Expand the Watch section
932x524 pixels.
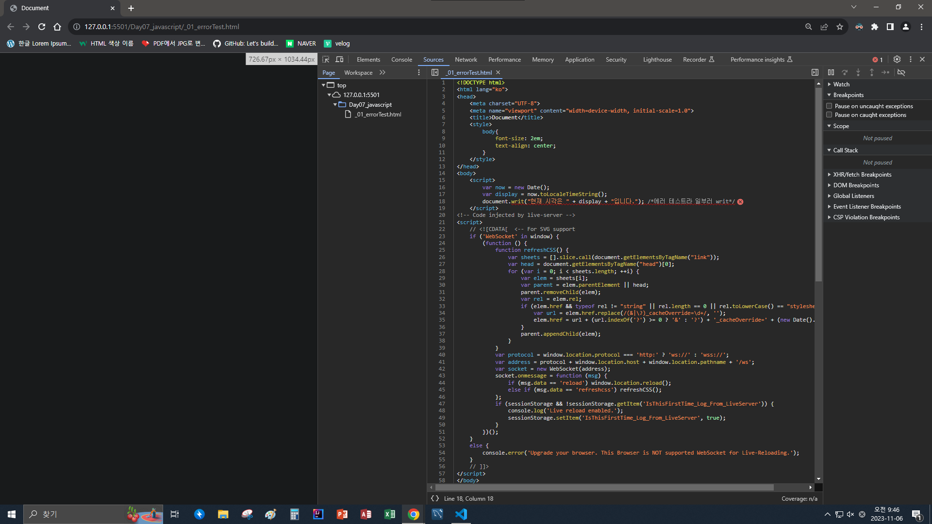[x=841, y=84]
